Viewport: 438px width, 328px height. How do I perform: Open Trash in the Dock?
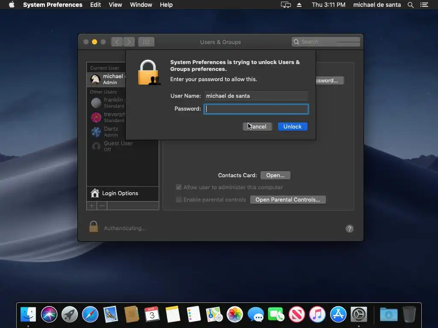tap(409, 314)
